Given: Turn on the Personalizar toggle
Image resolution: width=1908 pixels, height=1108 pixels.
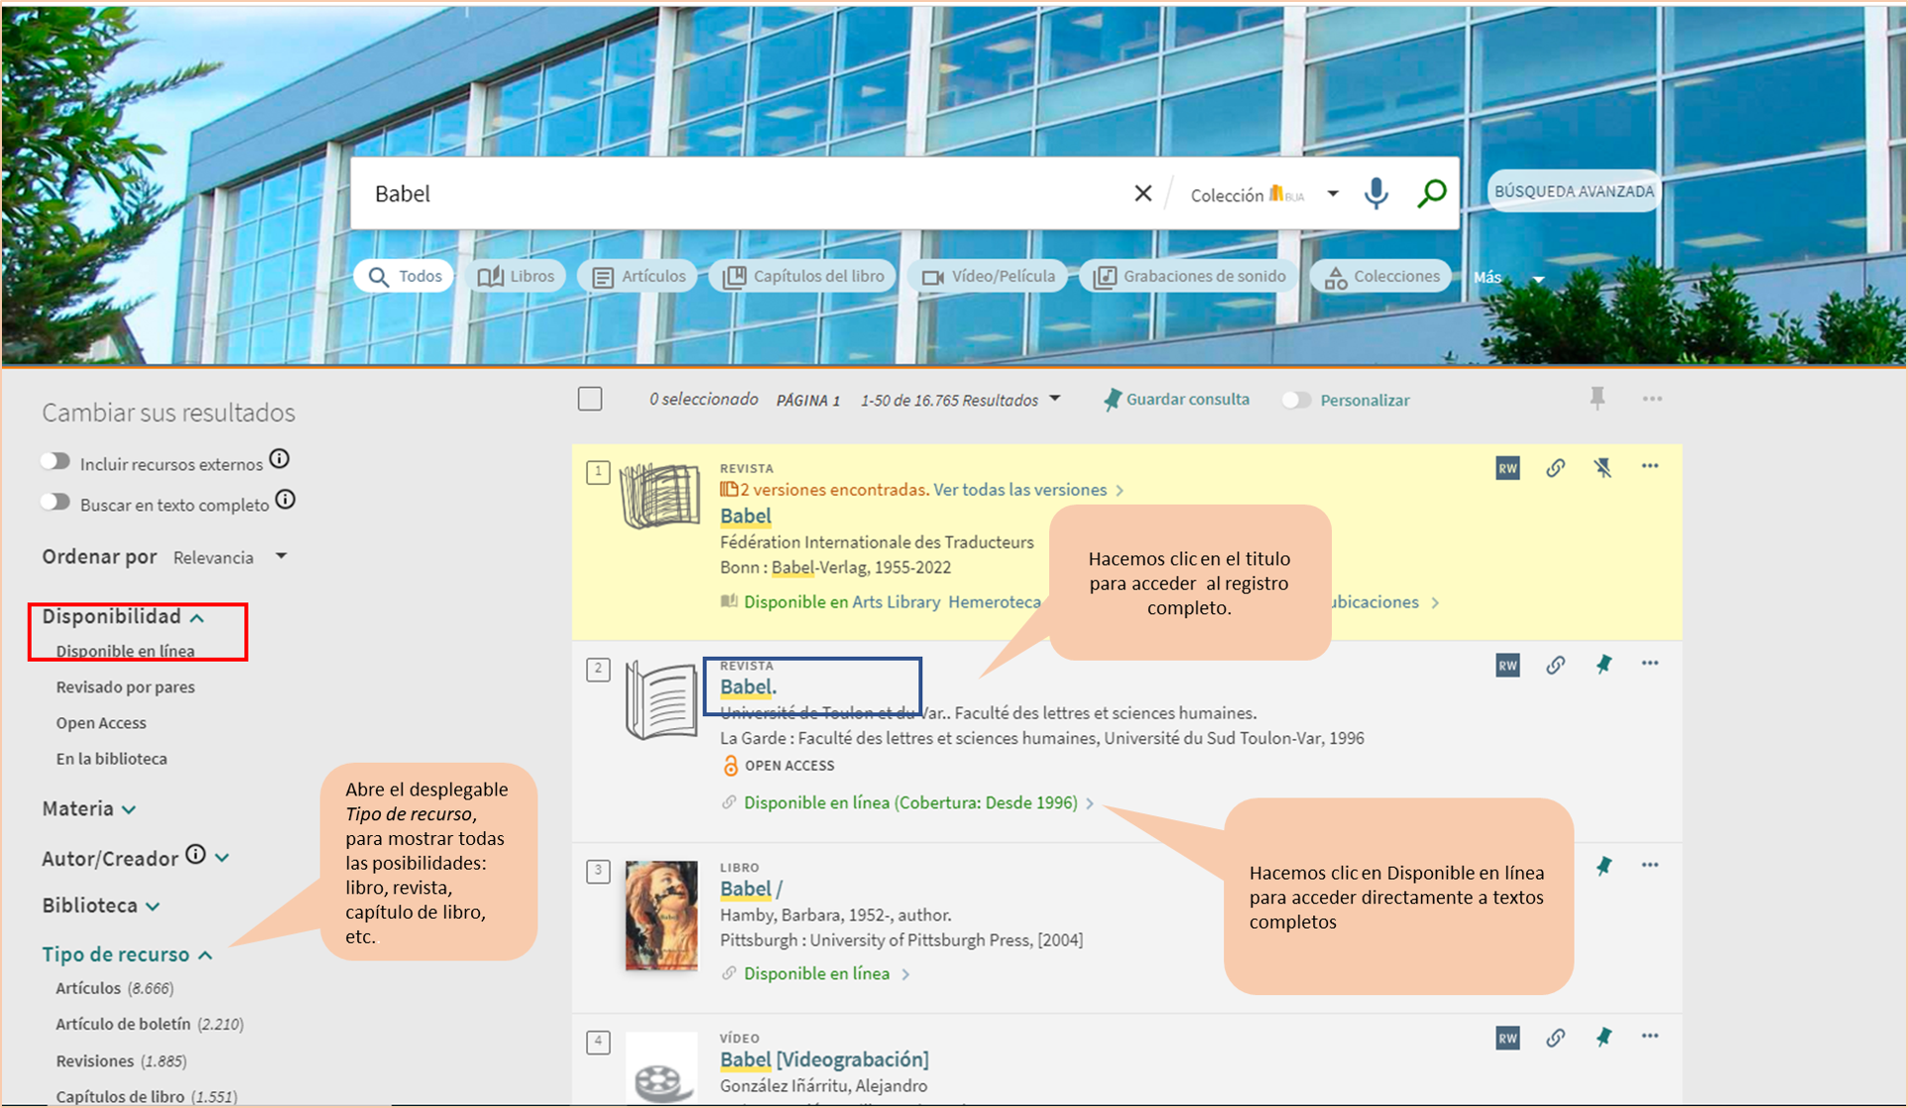Looking at the screenshot, I should [1296, 400].
